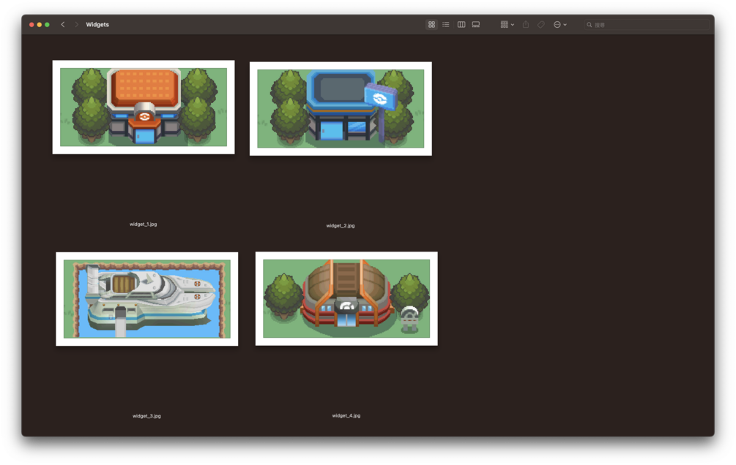
Task: Click the Widgets window title
Action: [97, 24]
